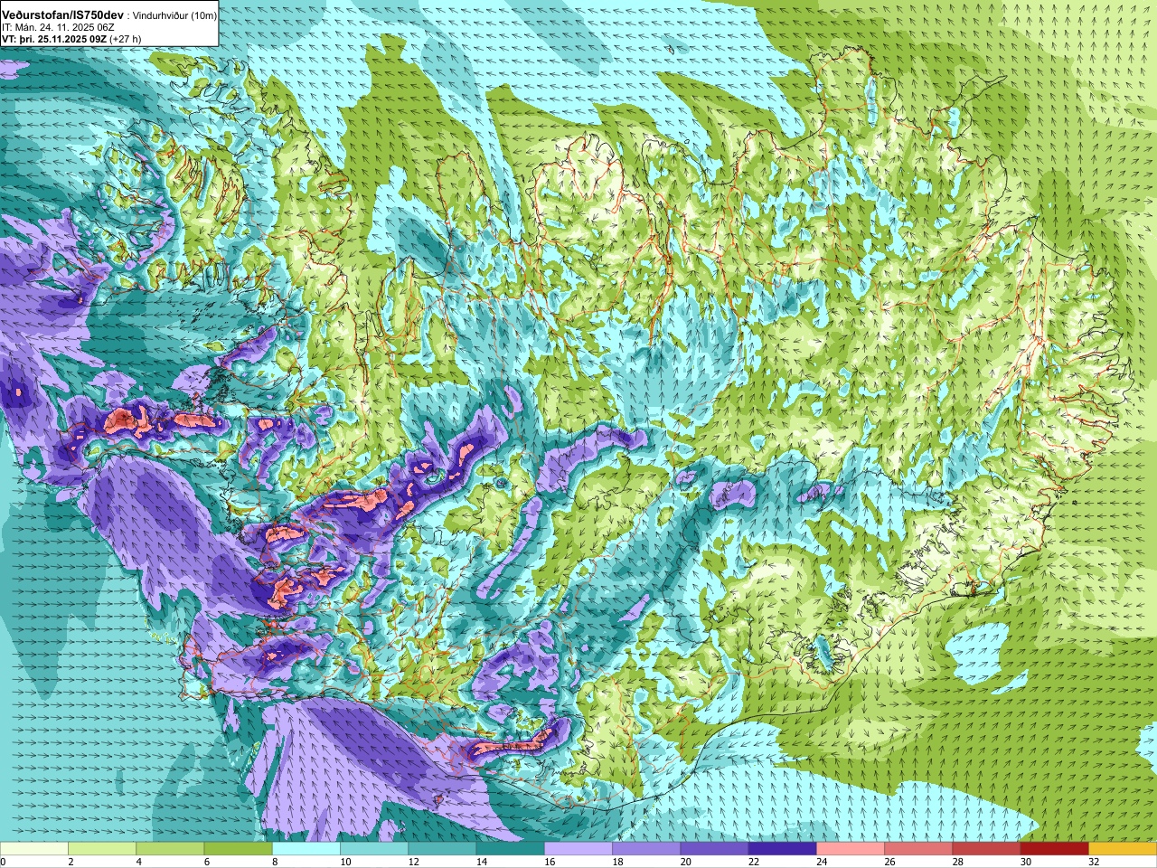1157x868 pixels.
Task: Click the pale yellow 0–2 legend swatch
Action: (34, 849)
